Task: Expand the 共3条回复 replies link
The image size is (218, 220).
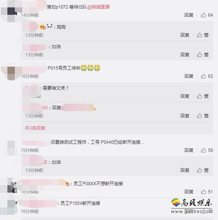Action: click(35, 128)
